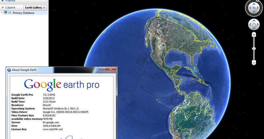
Task: Click the help question-mark button in About dialog
Action: [x=102, y=69]
